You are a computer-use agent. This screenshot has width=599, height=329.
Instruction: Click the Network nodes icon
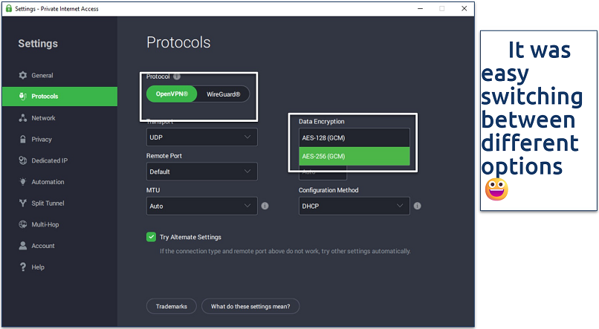(x=23, y=118)
